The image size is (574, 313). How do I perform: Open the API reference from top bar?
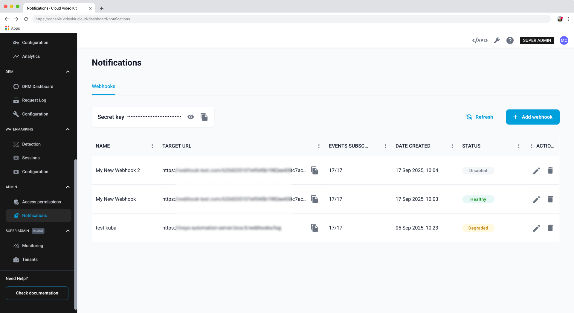[x=480, y=40]
